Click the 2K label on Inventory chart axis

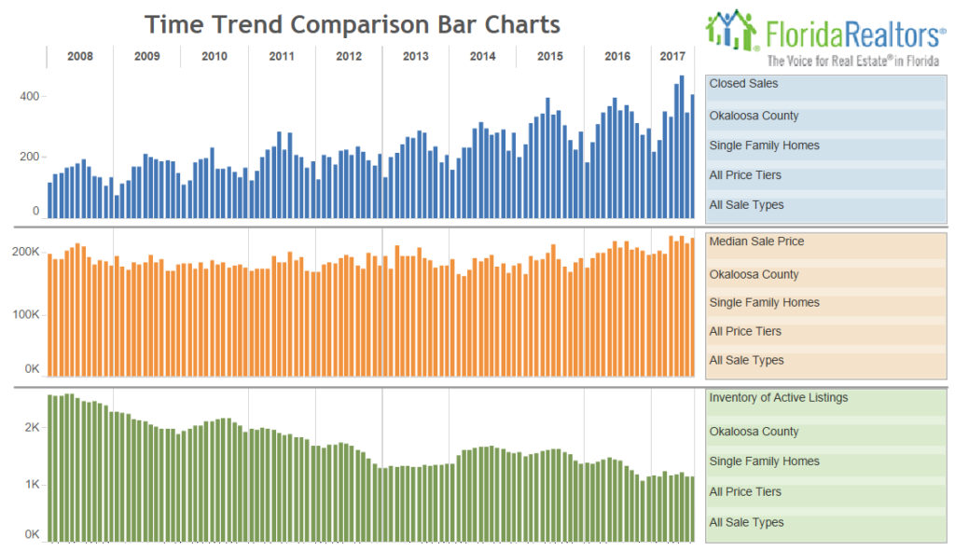tap(32, 428)
